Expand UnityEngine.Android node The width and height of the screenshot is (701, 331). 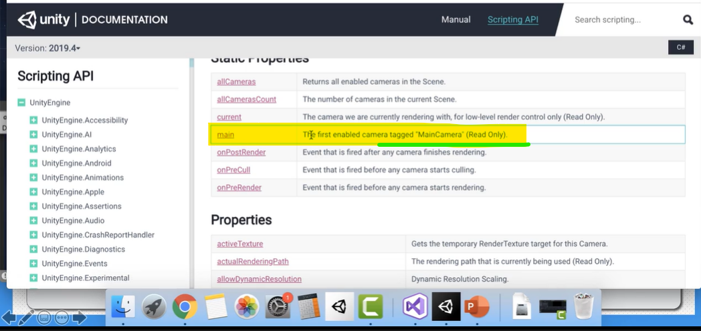pyautogui.click(x=33, y=163)
